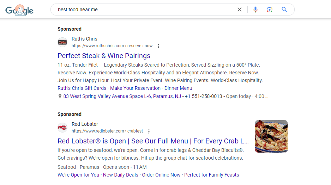Clear the search box text
The width and height of the screenshot is (331, 185).
239,10
